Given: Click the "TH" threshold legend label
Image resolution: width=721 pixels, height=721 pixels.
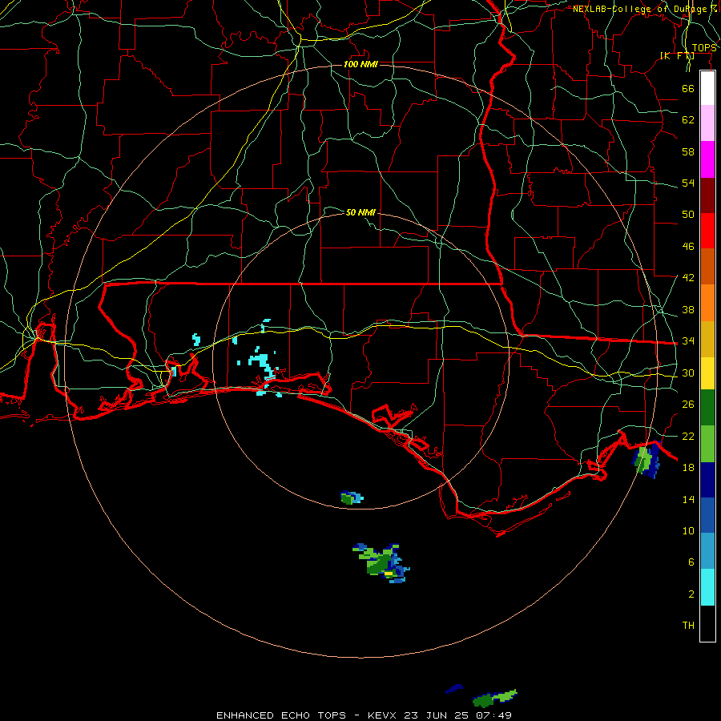Looking at the screenshot, I should 688,626.
